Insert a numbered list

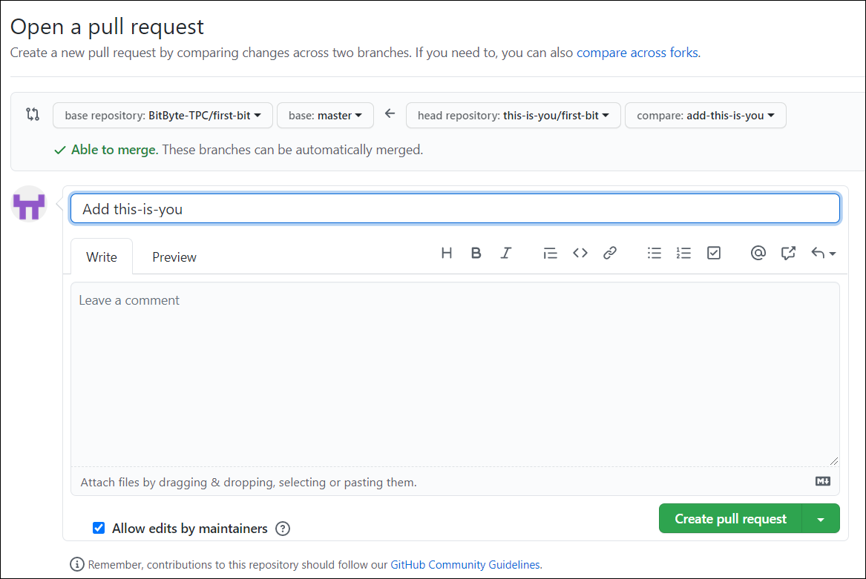[683, 253]
